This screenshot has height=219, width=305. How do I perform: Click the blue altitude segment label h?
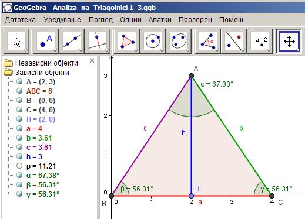pyautogui.click(x=183, y=133)
